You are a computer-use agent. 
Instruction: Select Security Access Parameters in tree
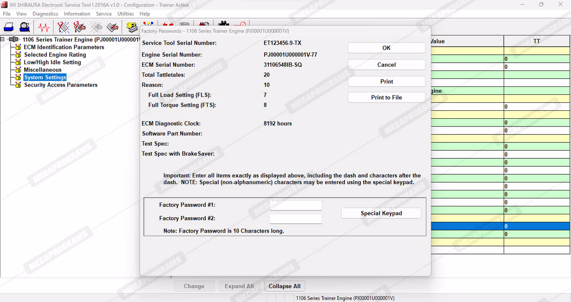[61, 85]
